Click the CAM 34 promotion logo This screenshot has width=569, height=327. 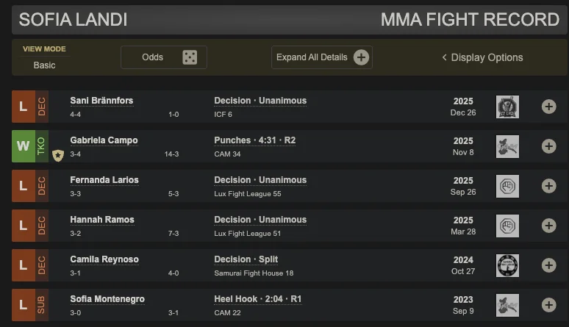[507, 146]
